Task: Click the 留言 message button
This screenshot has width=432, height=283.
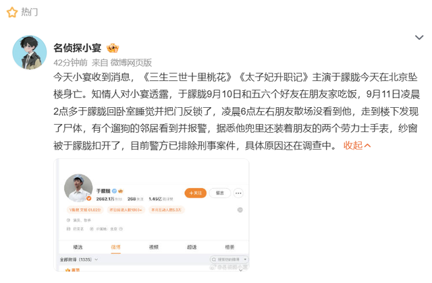Action: pyautogui.click(x=219, y=193)
